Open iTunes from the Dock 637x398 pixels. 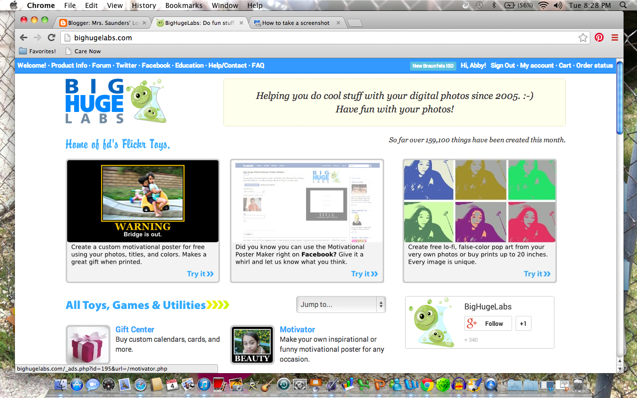[204, 385]
